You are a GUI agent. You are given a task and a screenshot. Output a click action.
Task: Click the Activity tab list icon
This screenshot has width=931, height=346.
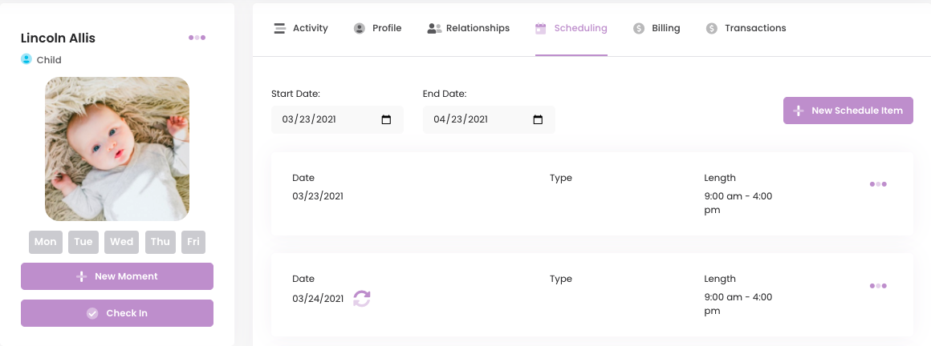tap(279, 29)
